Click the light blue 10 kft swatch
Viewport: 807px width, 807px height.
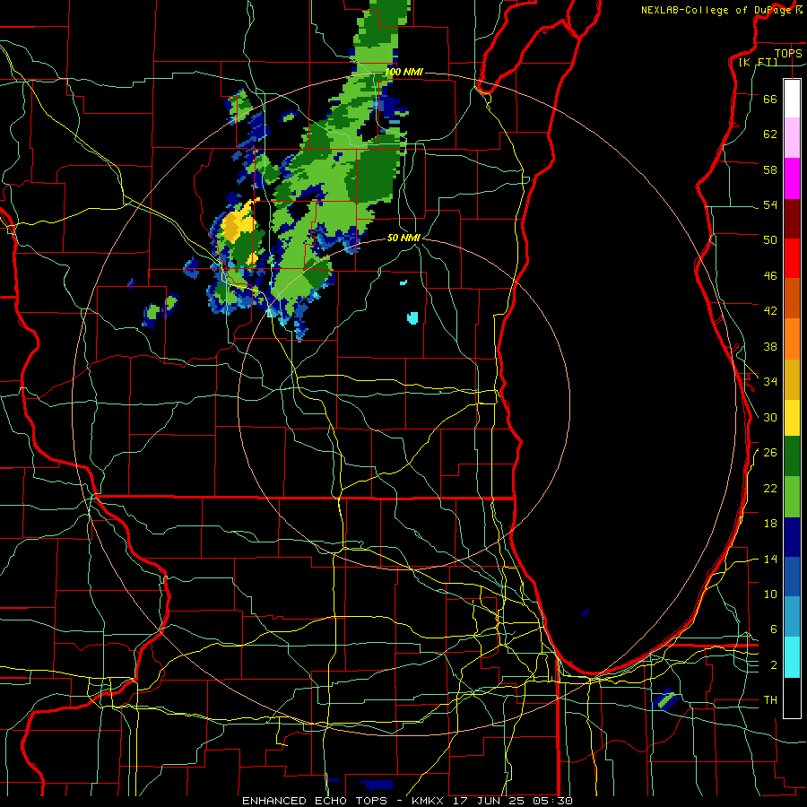792,617
